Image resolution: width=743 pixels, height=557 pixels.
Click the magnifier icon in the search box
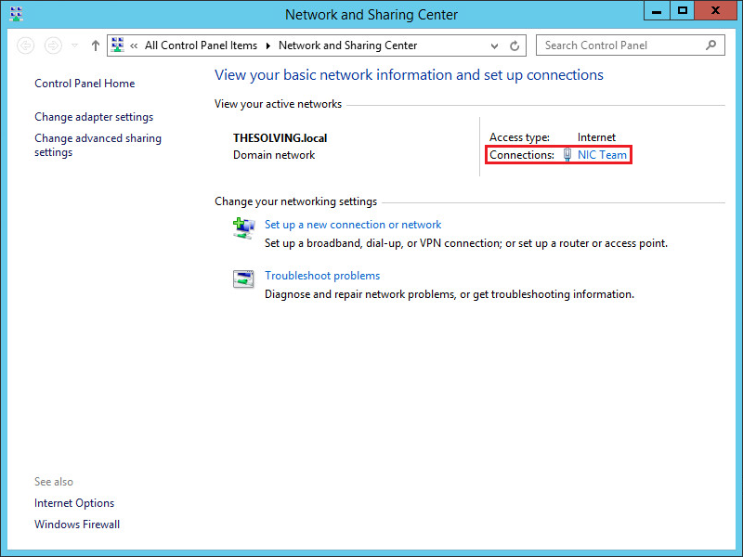pos(711,45)
